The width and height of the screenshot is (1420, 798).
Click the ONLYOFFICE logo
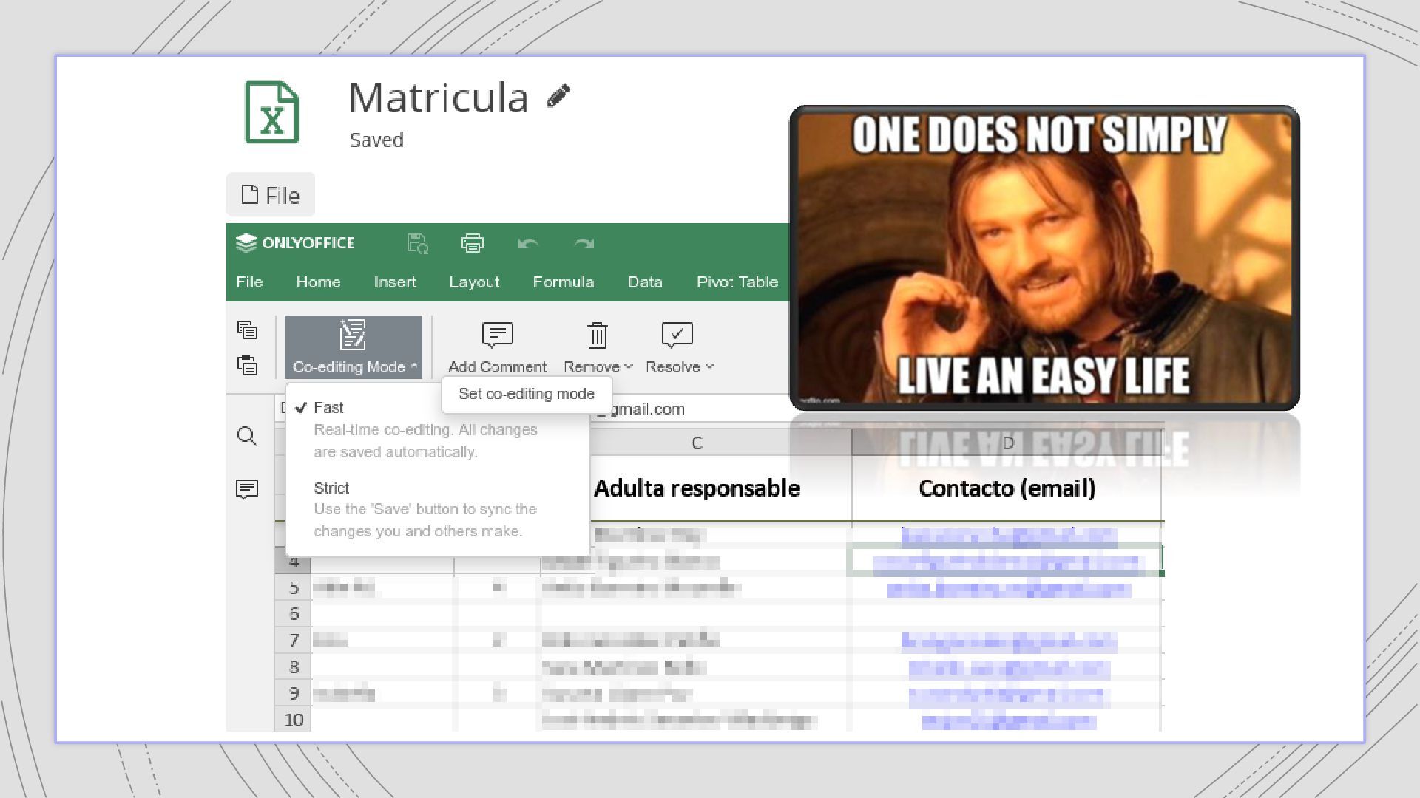coord(295,243)
